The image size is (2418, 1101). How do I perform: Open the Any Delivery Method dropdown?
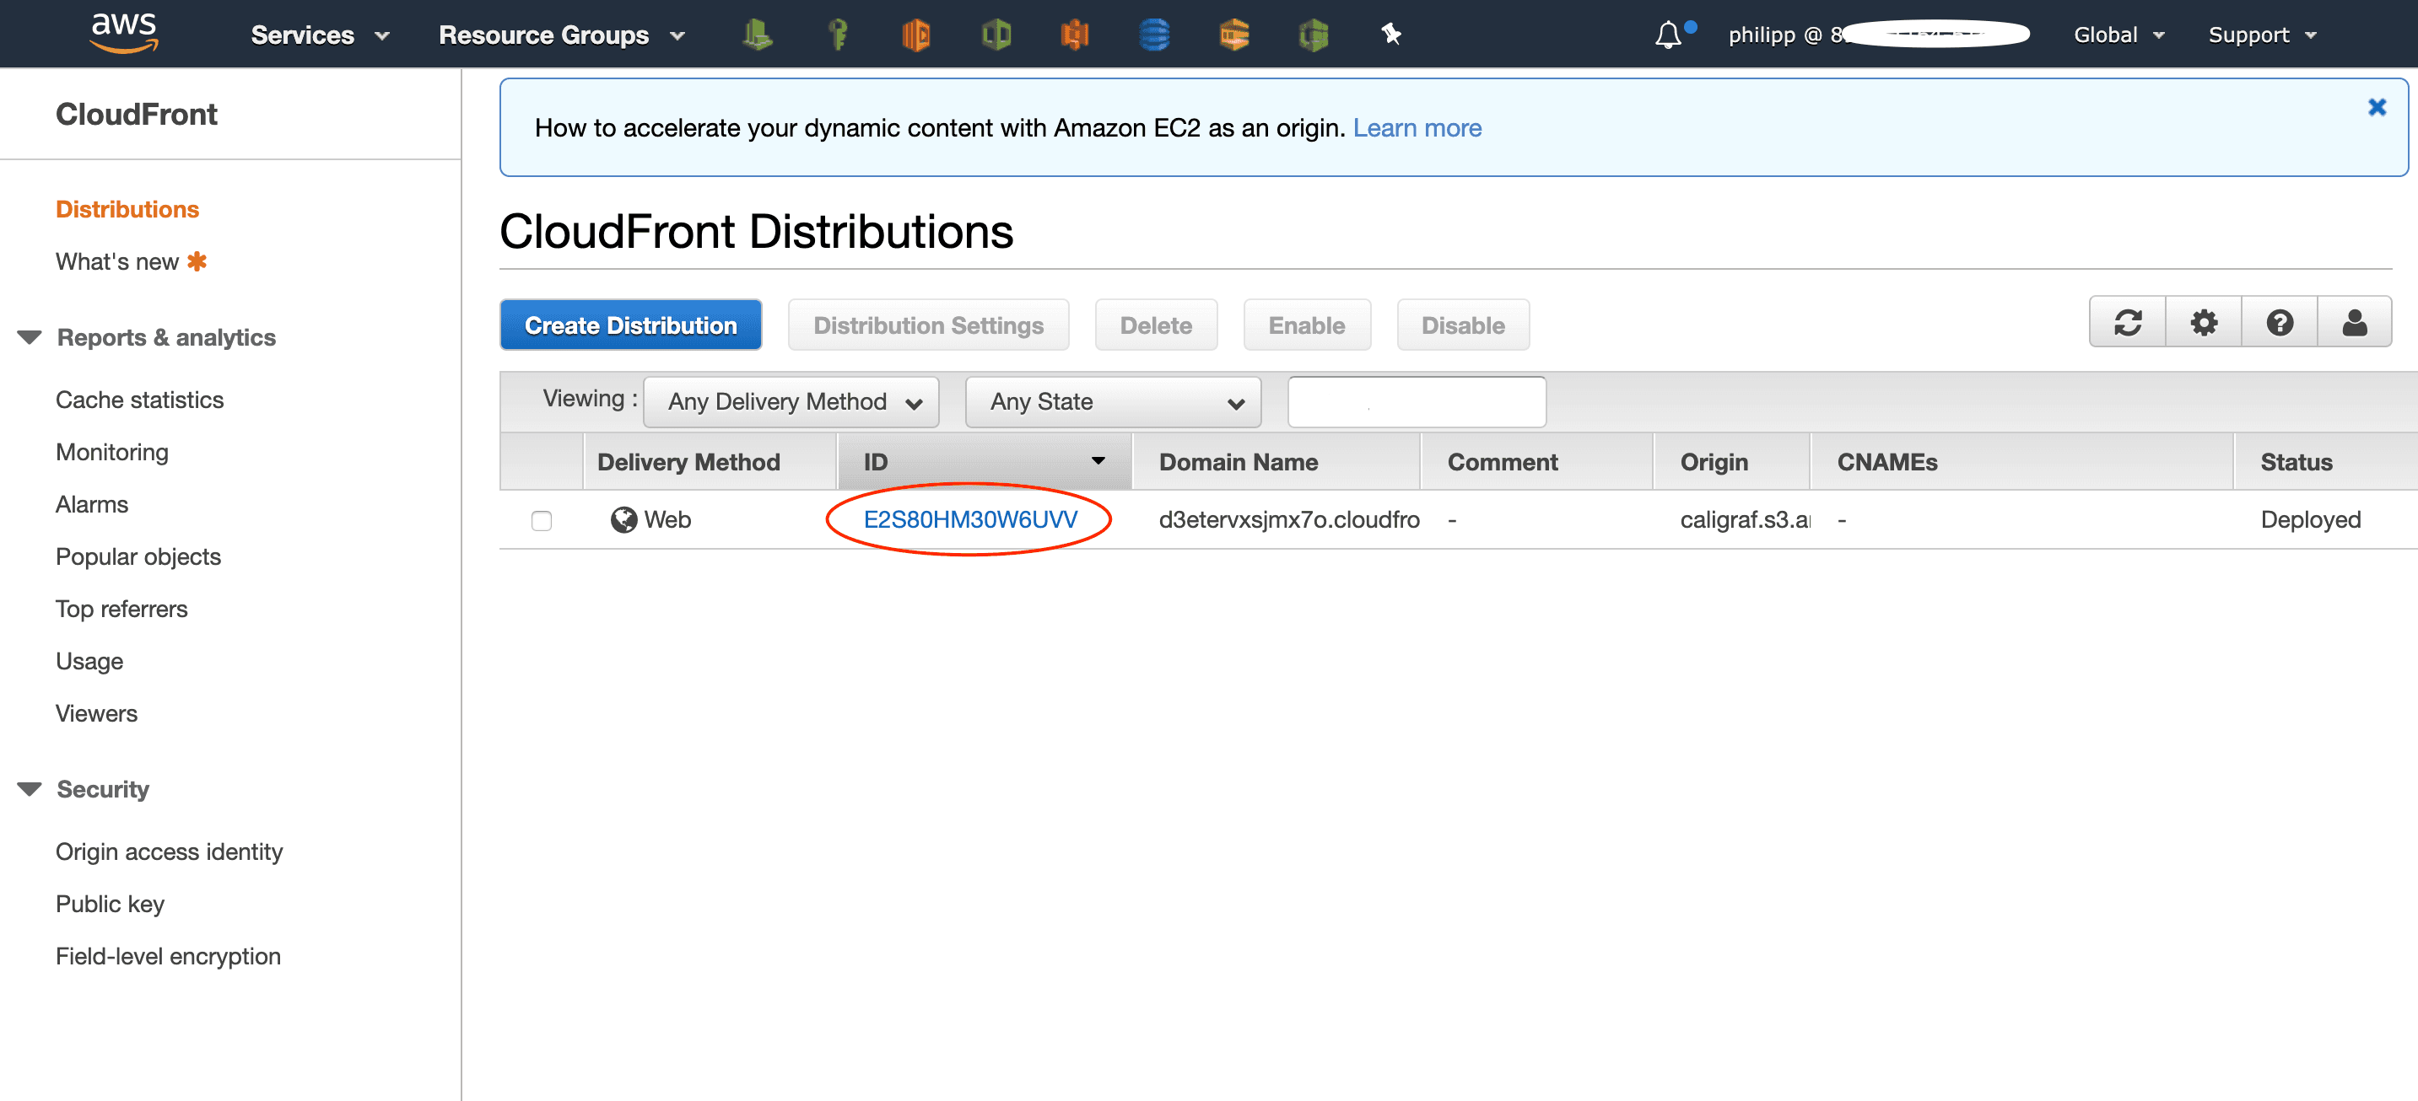click(x=791, y=402)
